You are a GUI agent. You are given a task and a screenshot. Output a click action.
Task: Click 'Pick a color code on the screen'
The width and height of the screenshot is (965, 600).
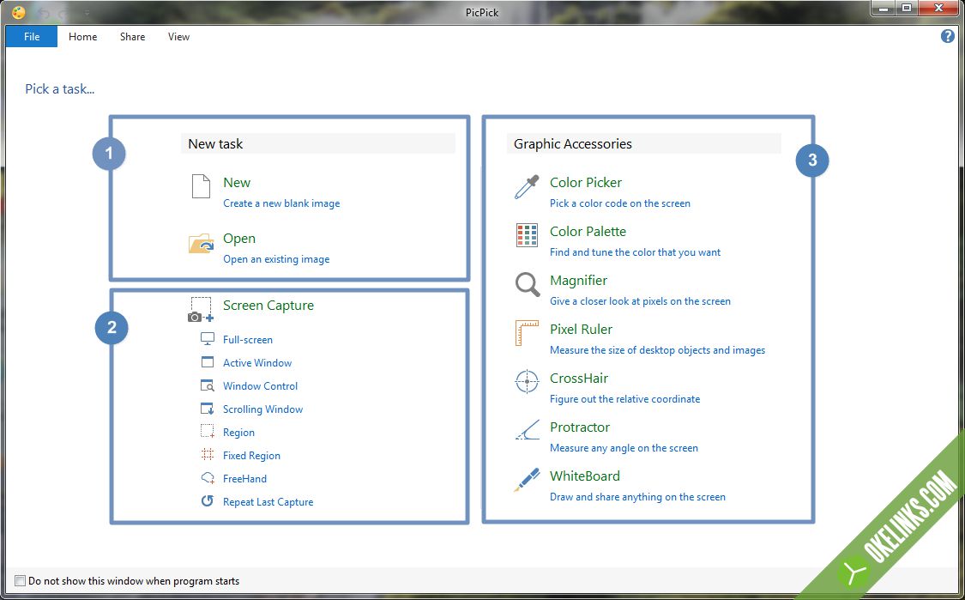619,203
